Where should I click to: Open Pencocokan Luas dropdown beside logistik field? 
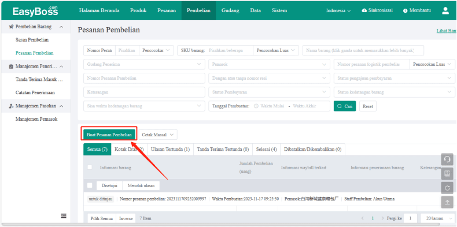tap(432, 64)
